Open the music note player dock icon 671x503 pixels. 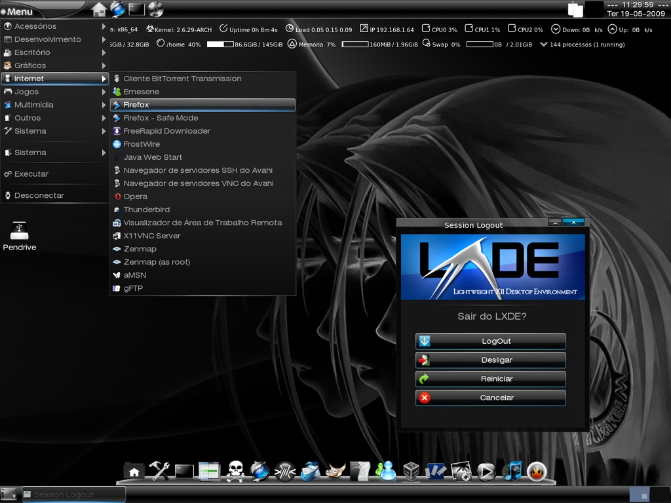click(512, 472)
